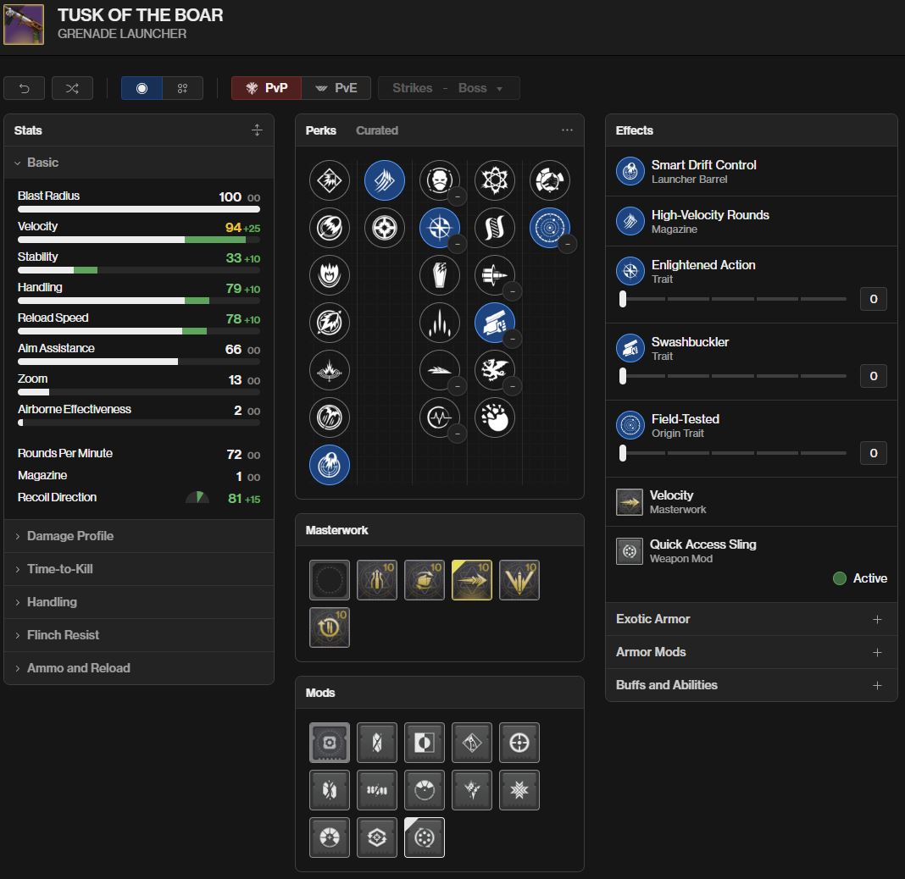This screenshot has height=879, width=905.
Task: Open the Strikes - Boss dropdown
Action: 448,88
